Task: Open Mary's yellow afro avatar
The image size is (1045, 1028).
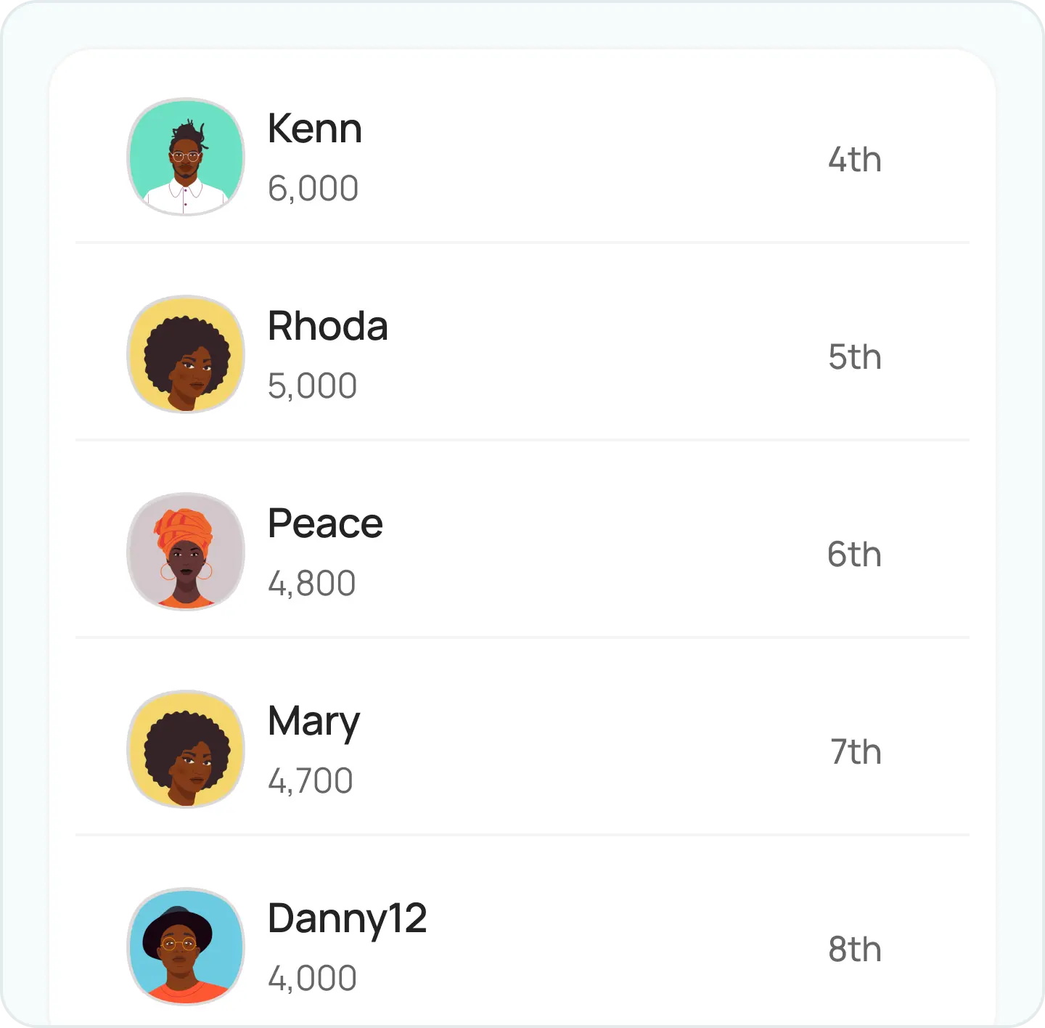Action: pos(186,749)
